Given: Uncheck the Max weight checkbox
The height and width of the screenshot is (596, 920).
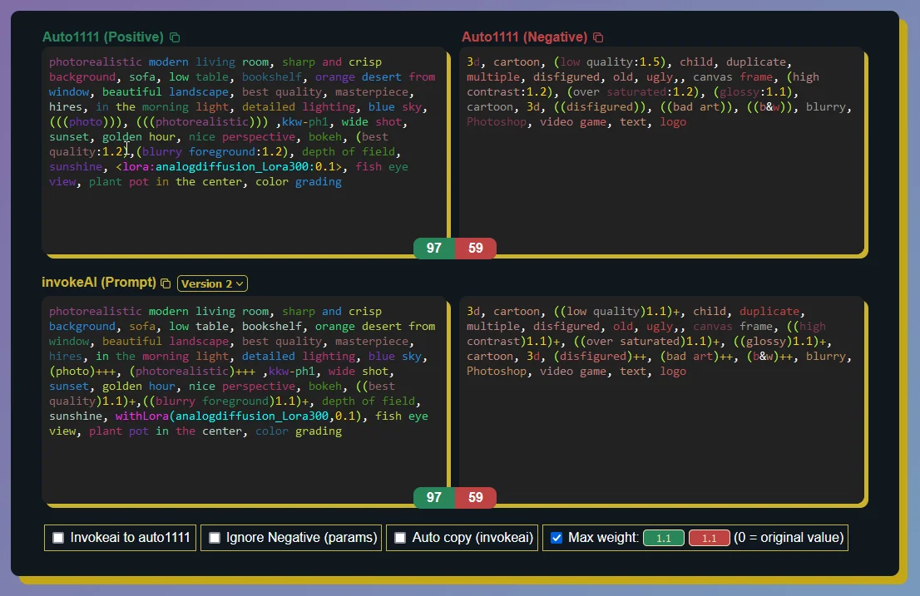Looking at the screenshot, I should 556,538.
